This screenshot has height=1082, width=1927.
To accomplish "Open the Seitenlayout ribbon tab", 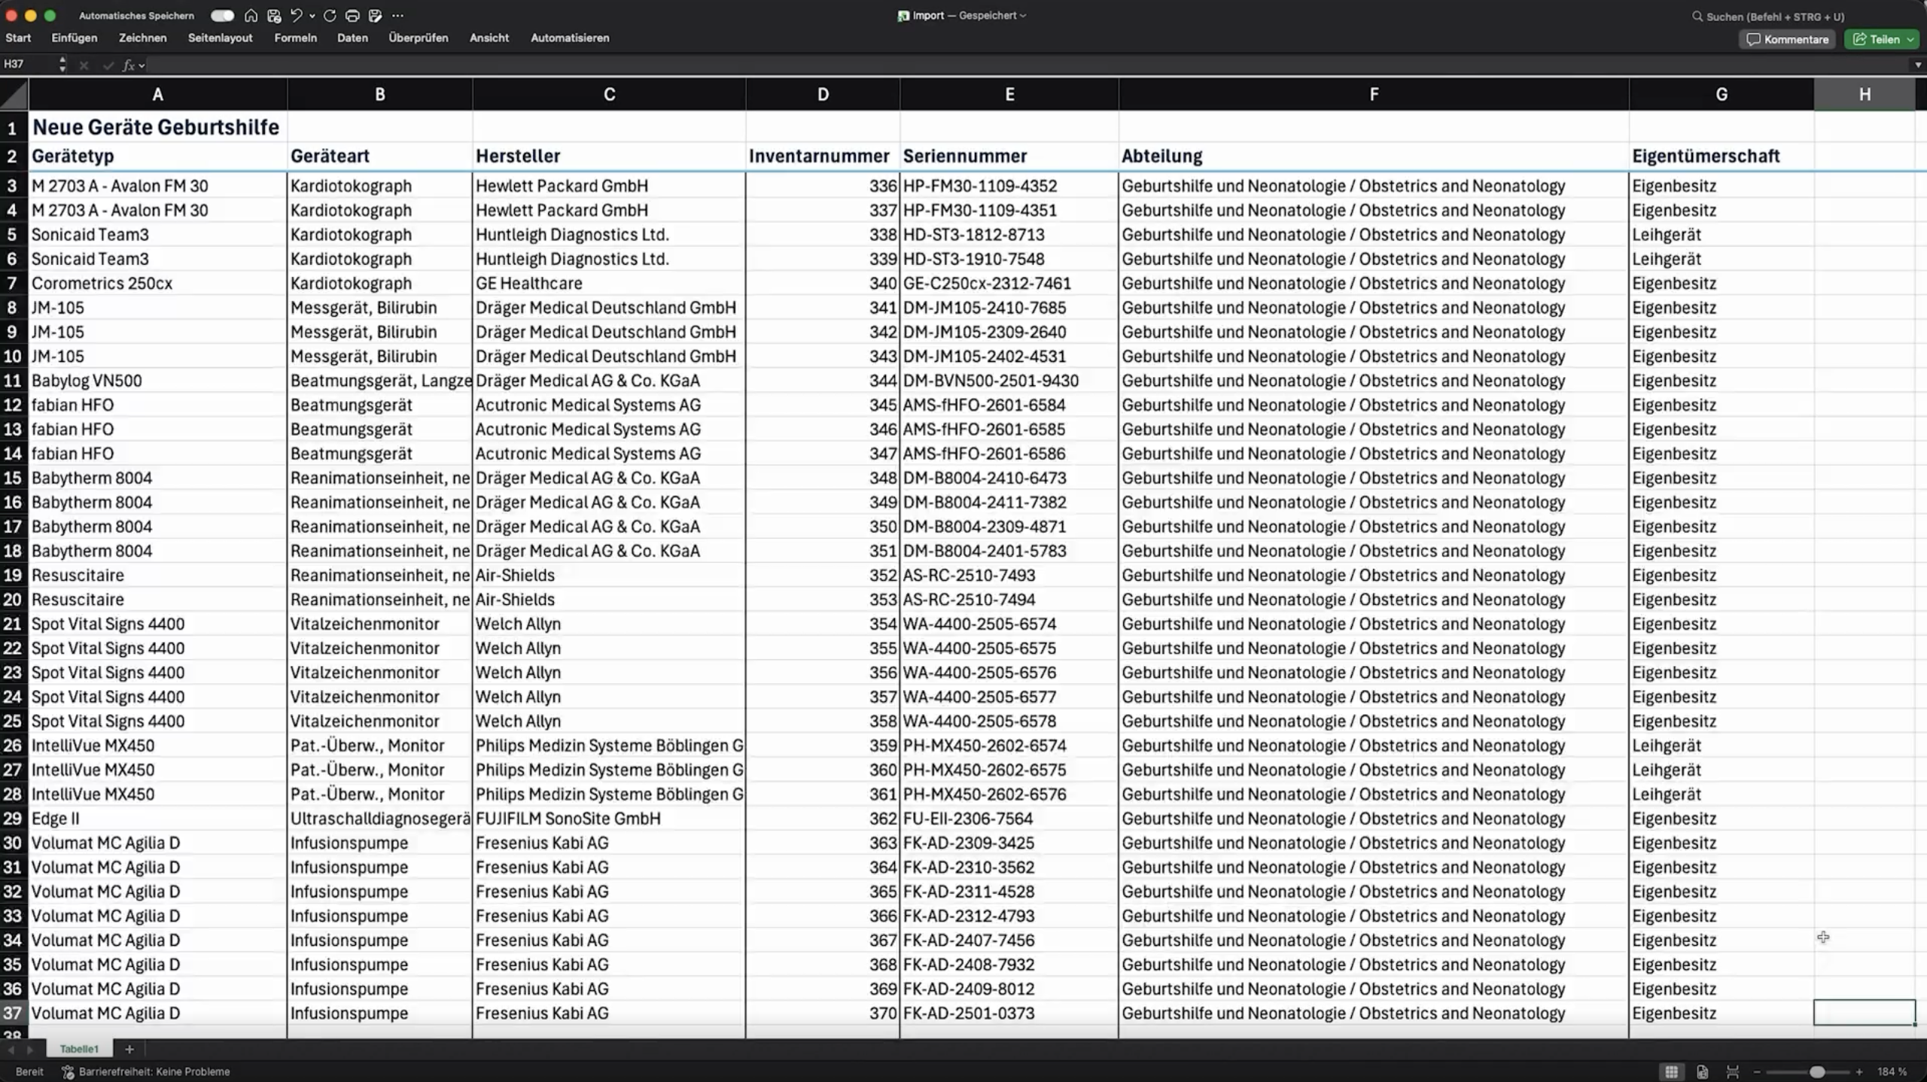I will point(220,38).
